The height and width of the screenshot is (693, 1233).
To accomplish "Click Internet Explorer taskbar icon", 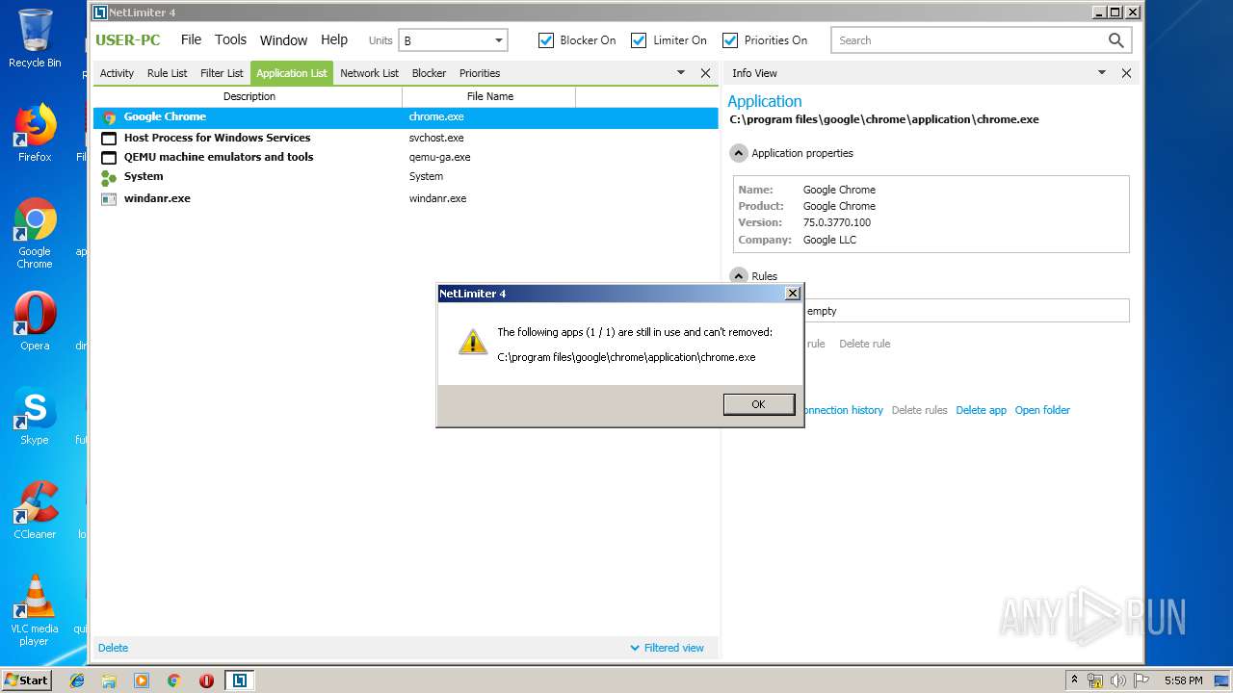I will coord(77,680).
